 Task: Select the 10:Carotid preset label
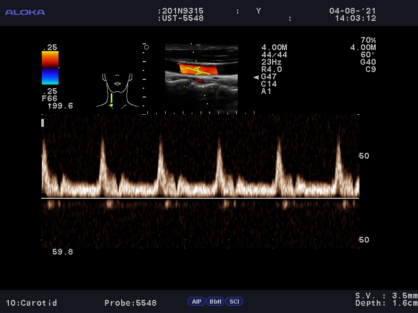pyautogui.click(x=31, y=303)
